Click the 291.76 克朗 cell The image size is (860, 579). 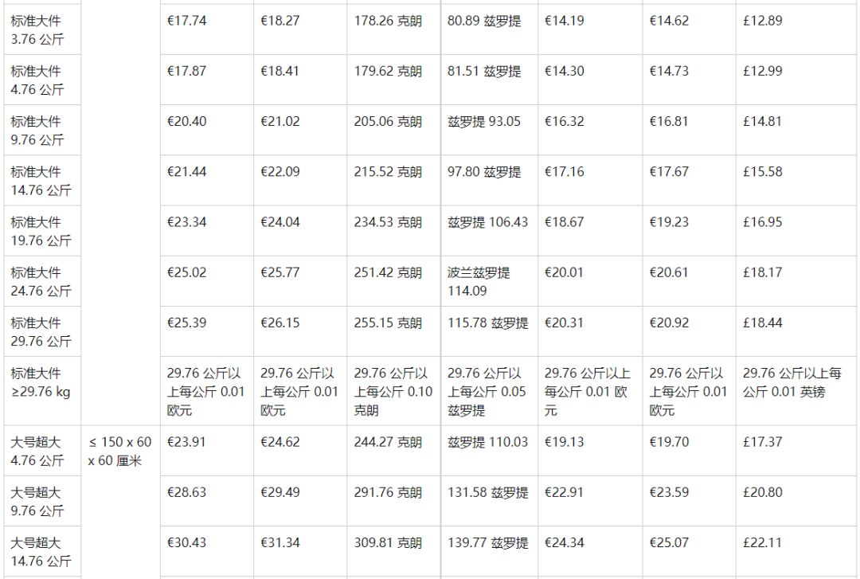pos(388,493)
